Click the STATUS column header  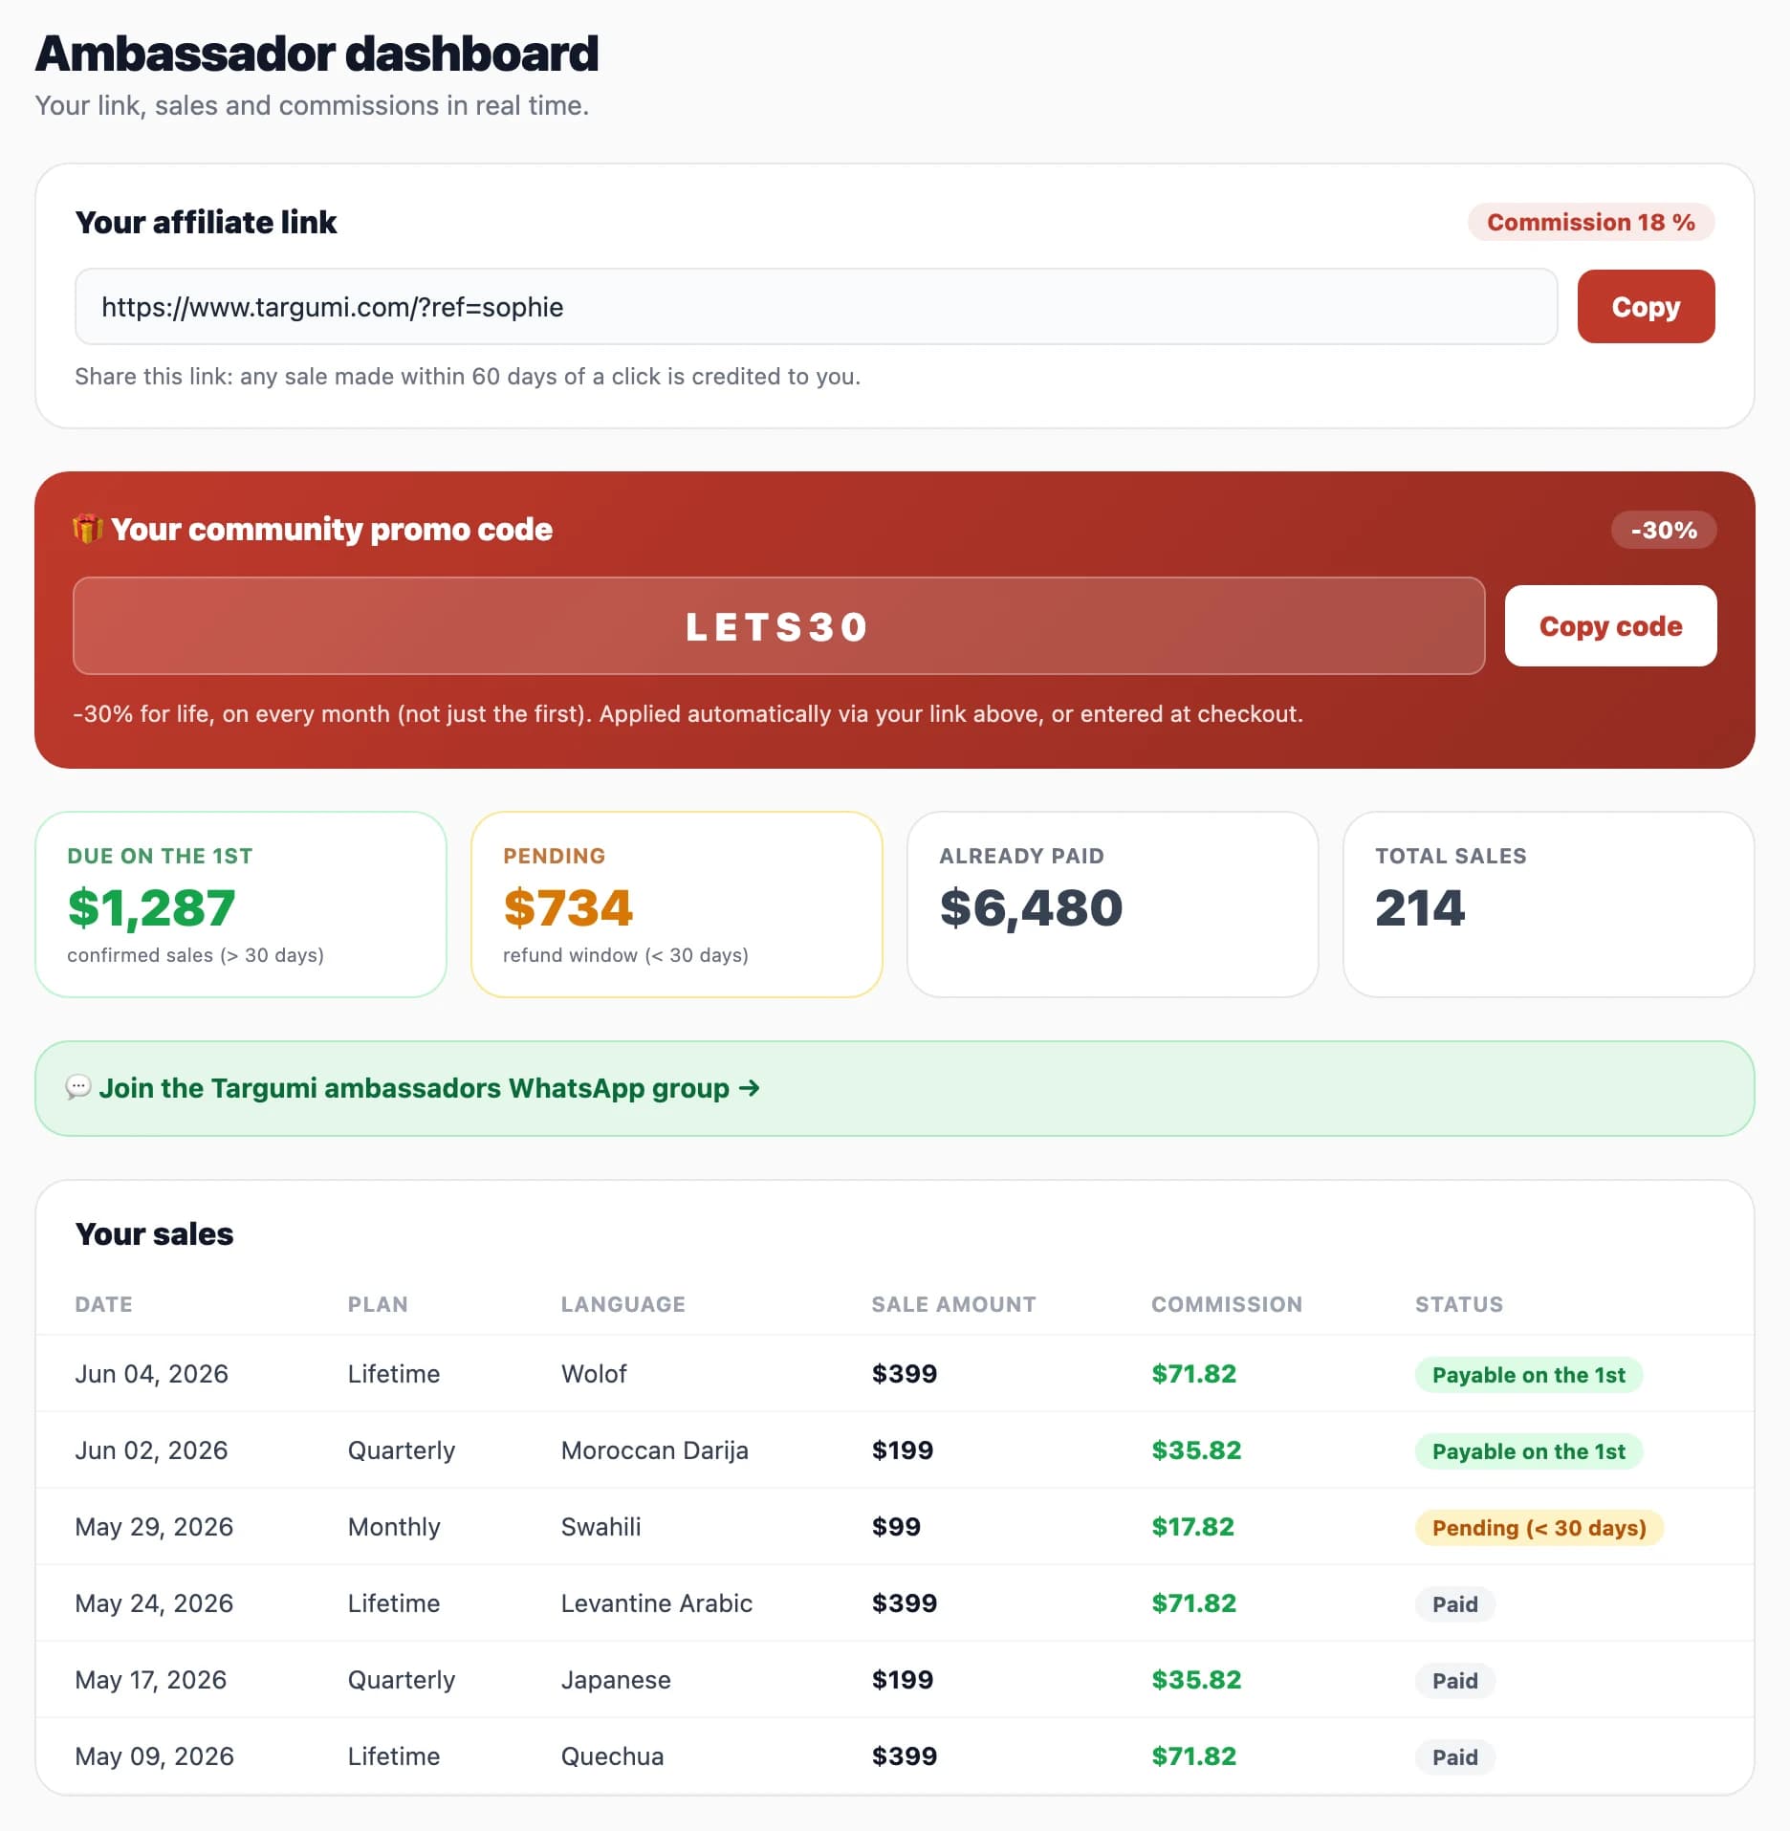tap(1459, 1304)
